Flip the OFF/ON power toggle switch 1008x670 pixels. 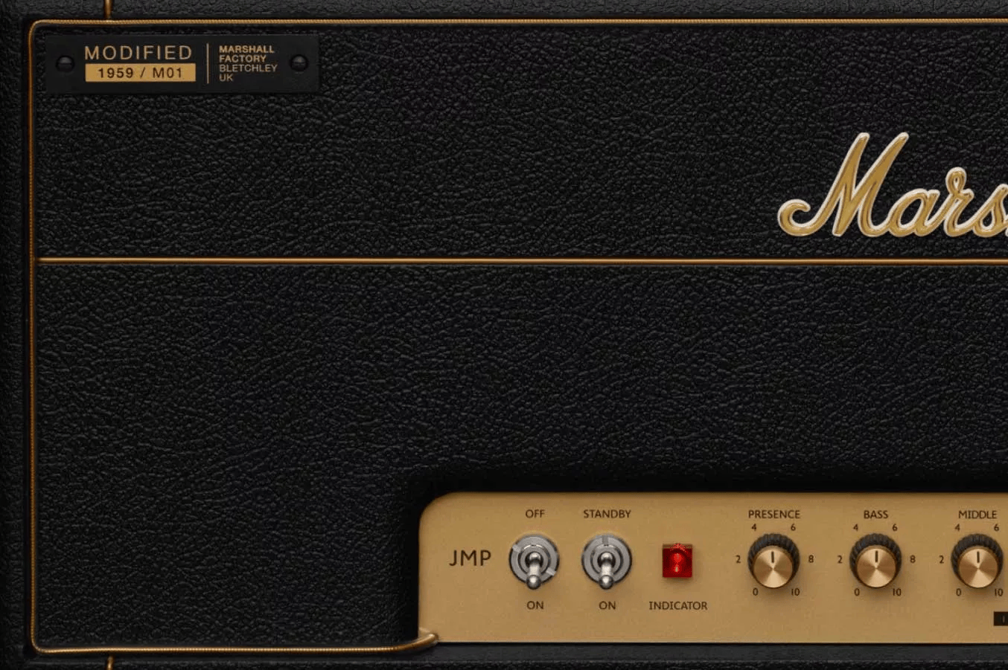[x=534, y=561]
